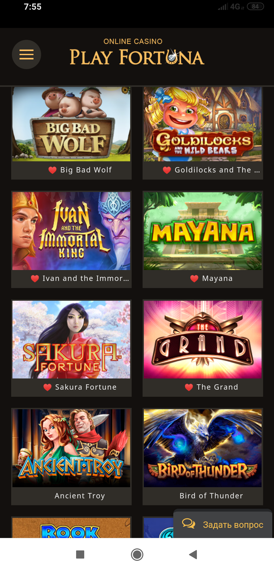This screenshot has width=274, height=571.
Task: Click the Задать вопрос button
Action: [223, 524]
